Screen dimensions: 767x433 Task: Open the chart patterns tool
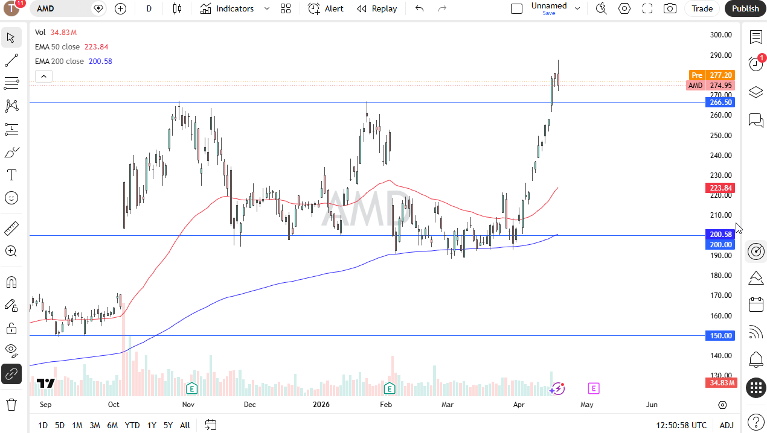(x=11, y=106)
